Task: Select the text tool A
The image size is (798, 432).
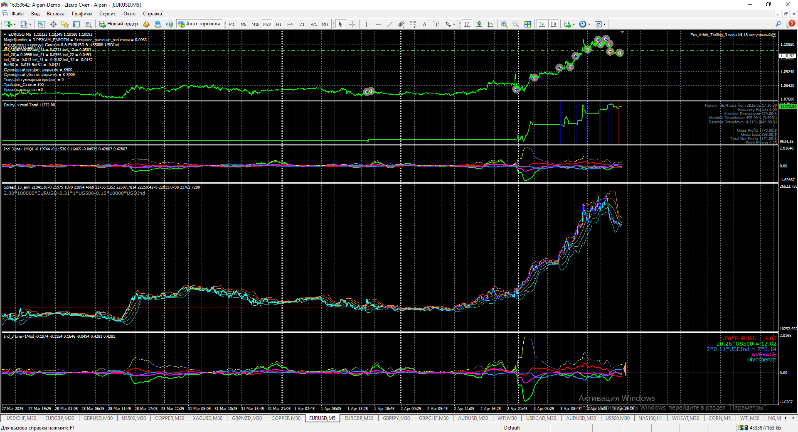Action: (424, 24)
